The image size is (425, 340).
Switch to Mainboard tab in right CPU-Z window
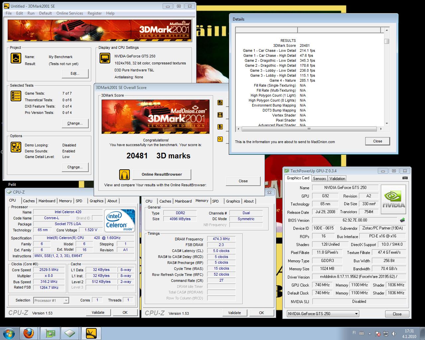coord(183,201)
